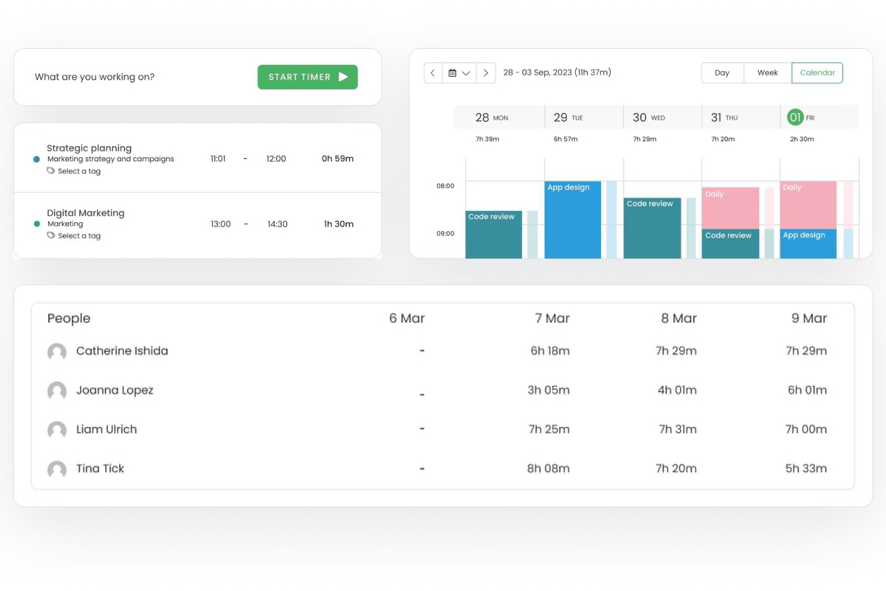886x591 pixels.
Task: Click the tag icon under Digital Marketing
Action: pyautogui.click(x=51, y=235)
